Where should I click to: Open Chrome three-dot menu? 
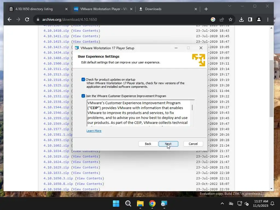[268, 19]
